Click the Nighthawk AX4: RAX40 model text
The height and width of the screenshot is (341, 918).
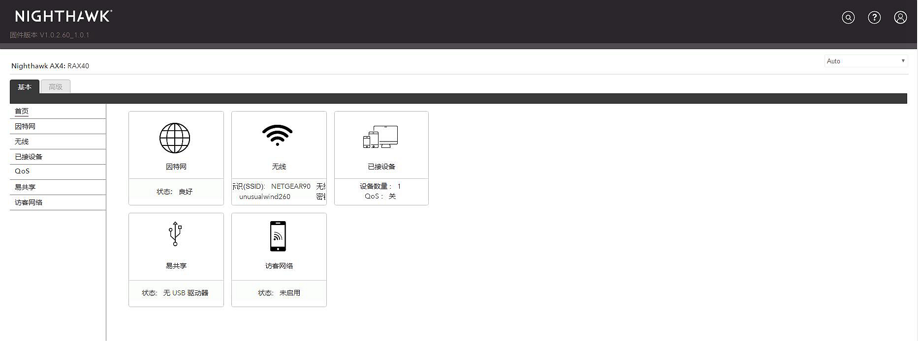tap(50, 66)
